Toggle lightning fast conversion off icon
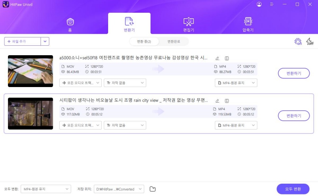318x196 pixels. point(310,41)
